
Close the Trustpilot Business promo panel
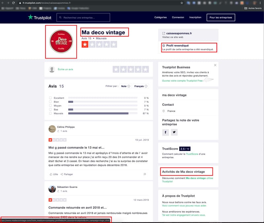[215, 65]
